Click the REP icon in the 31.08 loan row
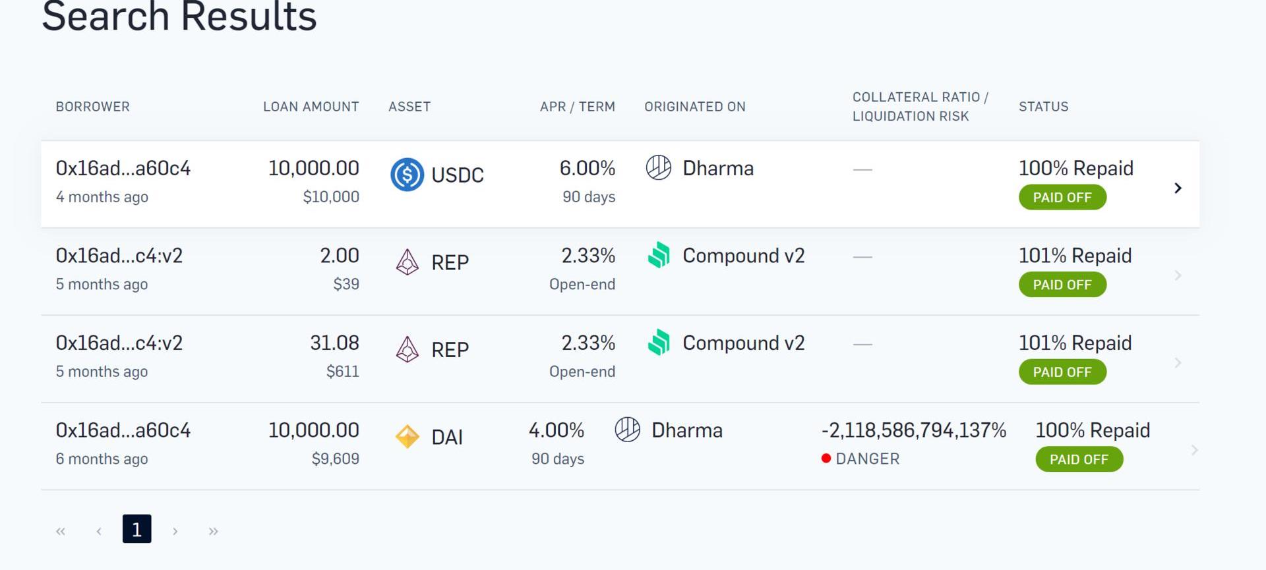The width and height of the screenshot is (1266, 570). coord(407,349)
